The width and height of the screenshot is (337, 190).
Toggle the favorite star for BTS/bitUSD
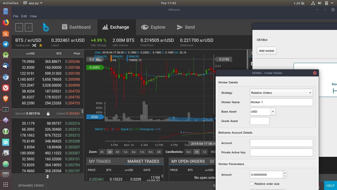pyautogui.click(x=41, y=45)
